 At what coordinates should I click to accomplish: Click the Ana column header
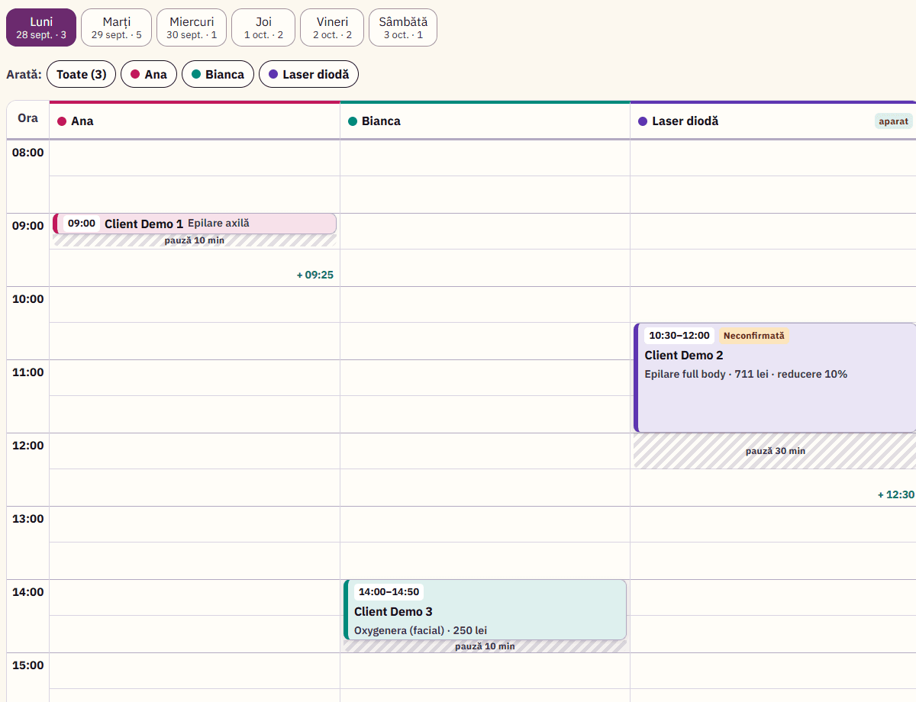coord(195,121)
